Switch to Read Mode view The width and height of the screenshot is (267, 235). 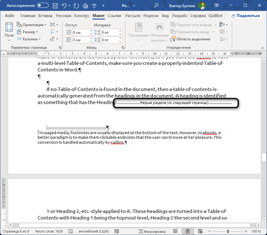pos(175,231)
